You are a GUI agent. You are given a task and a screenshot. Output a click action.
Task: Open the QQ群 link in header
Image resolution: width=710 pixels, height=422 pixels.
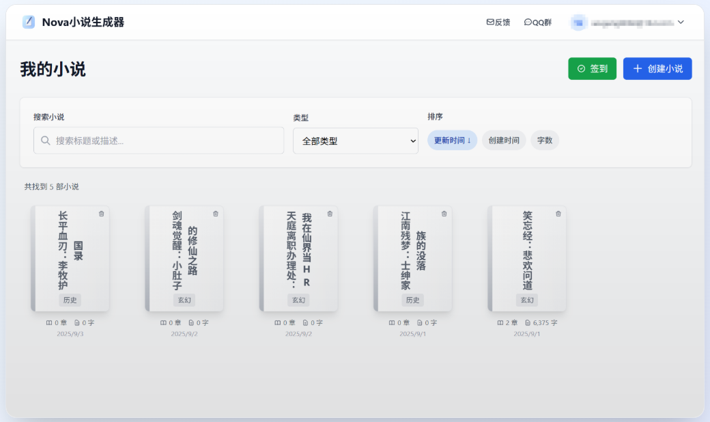click(x=538, y=23)
